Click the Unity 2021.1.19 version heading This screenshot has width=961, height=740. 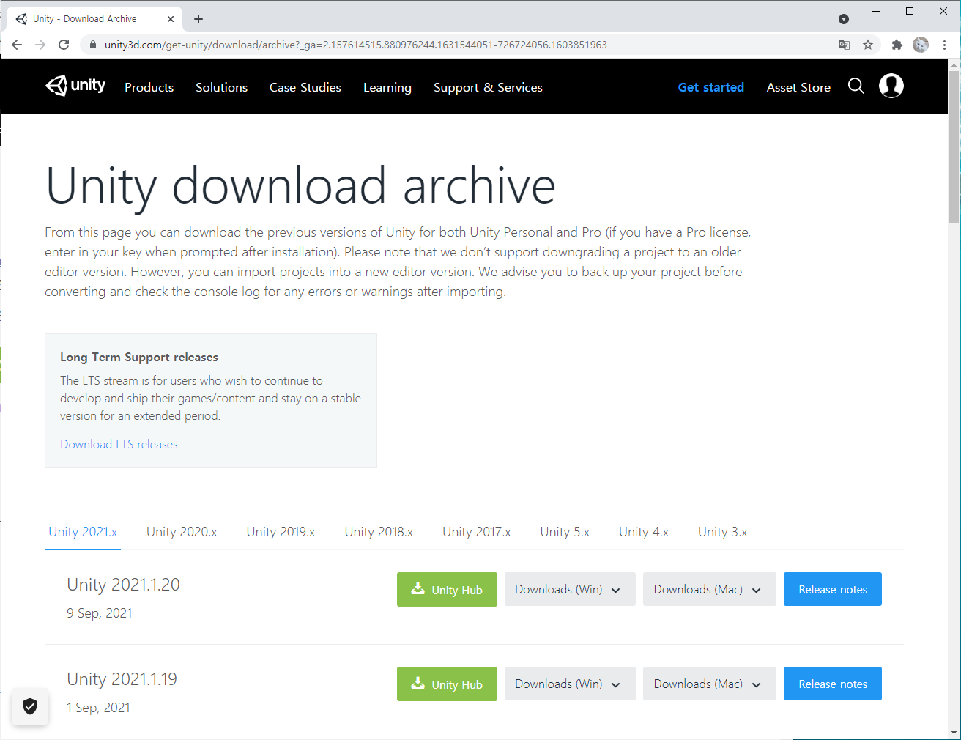[122, 679]
